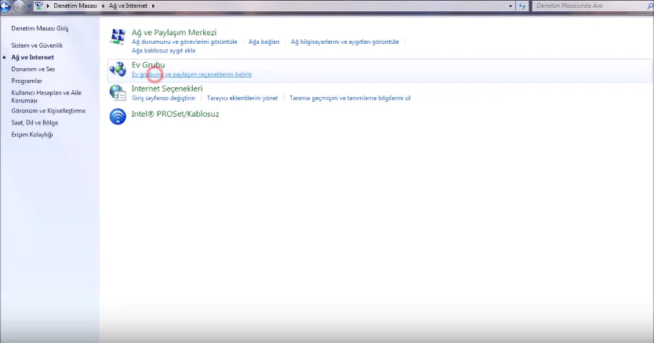Click the Network and Sharing Center icon
This screenshot has width=654, height=343.
pyautogui.click(x=118, y=37)
